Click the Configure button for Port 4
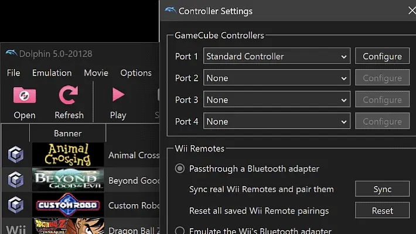 382,121
